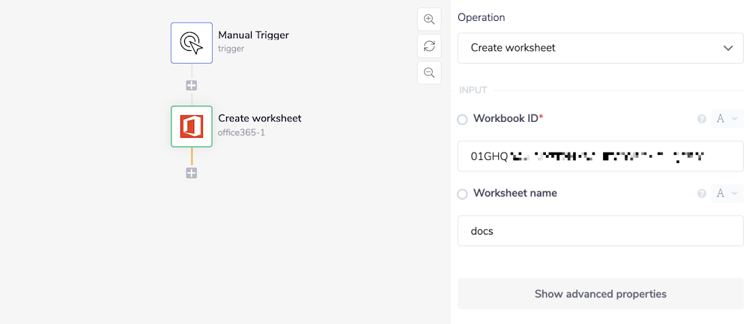Image resolution: width=749 pixels, height=324 pixels.
Task: Add step between trigger and Create worksheet
Action: point(192,85)
